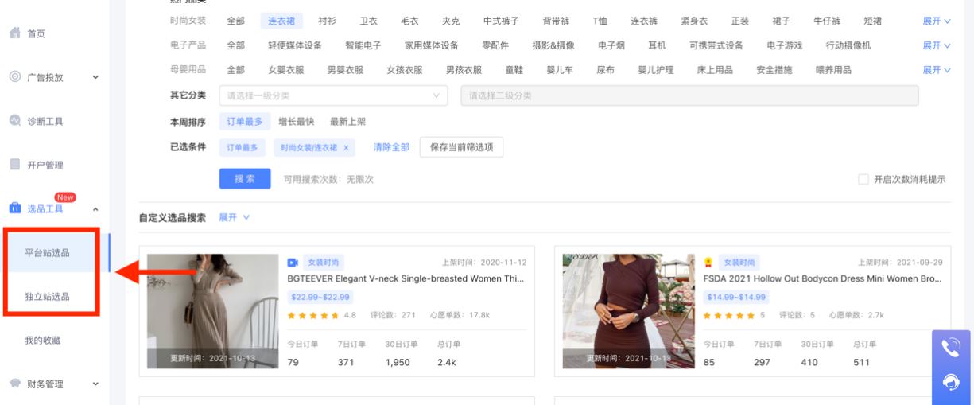
Task: Collapse the 选品工具 sidebar menu
Action: pos(96,209)
